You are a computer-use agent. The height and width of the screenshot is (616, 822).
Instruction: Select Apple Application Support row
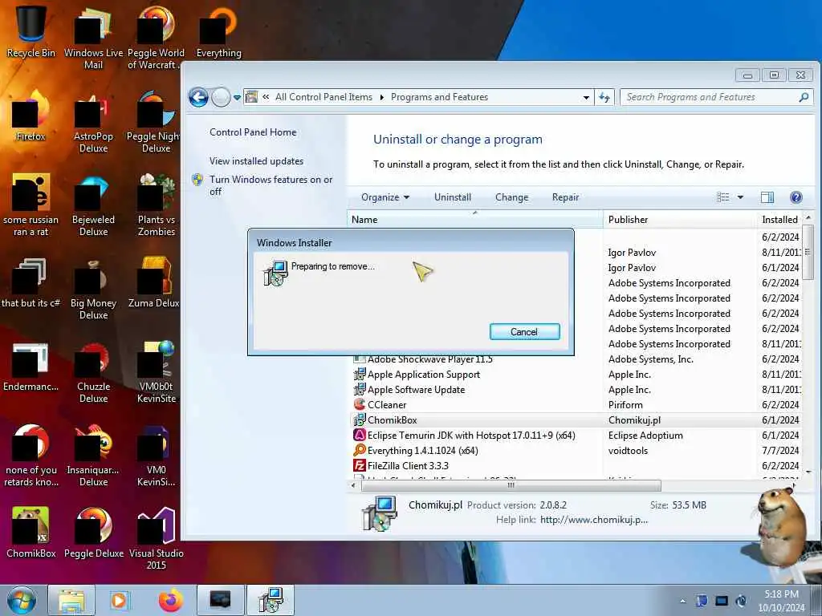(x=575, y=375)
